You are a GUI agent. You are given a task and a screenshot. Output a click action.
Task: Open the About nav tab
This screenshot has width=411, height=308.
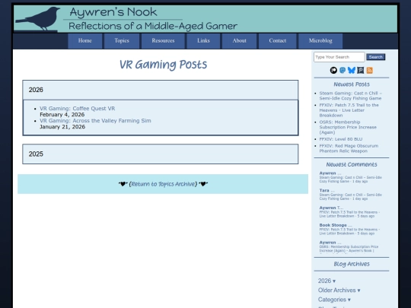click(x=239, y=41)
